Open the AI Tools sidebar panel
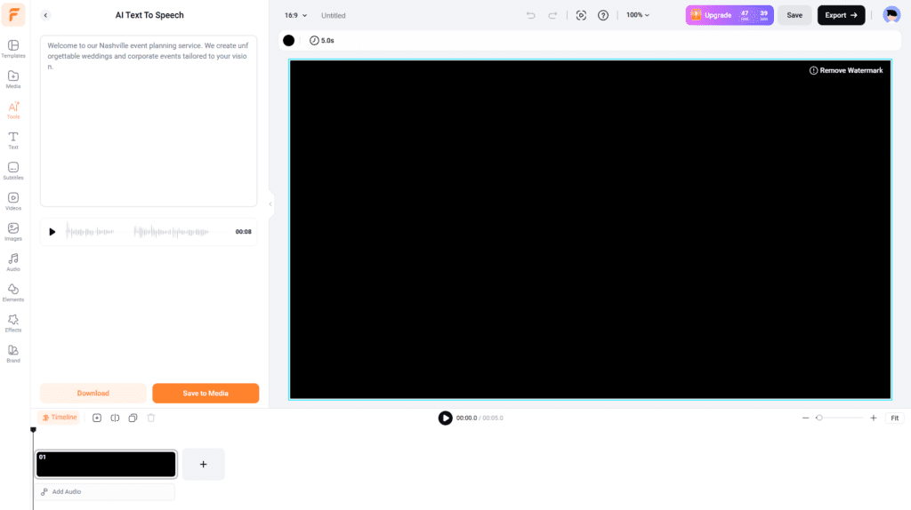911x510 pixels. pyautogui.click(x=13, y=109)
